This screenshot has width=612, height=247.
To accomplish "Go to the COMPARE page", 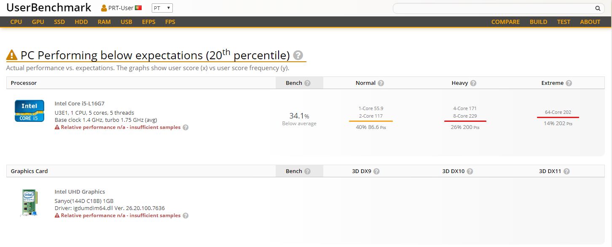I will [505, 22].
